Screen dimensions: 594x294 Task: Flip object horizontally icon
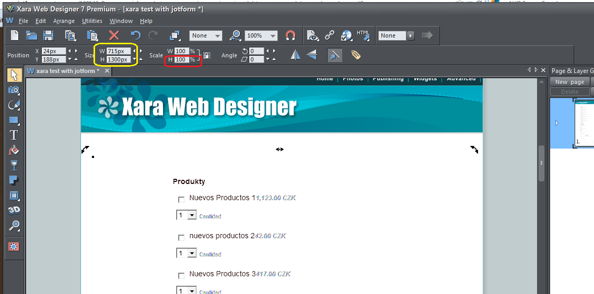(x=296, y=55)
